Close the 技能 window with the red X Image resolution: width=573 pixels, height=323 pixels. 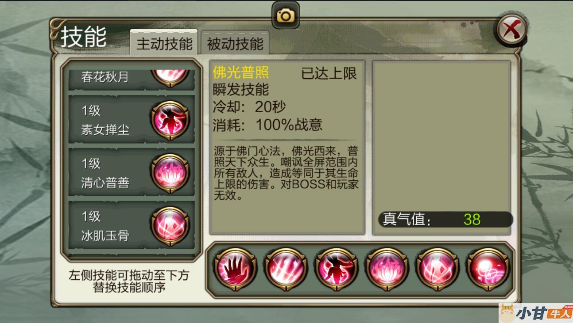point(512,30)
